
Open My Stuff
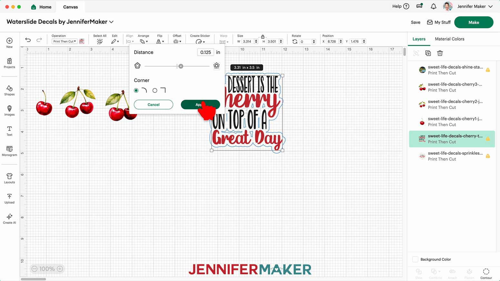[439, 22]
